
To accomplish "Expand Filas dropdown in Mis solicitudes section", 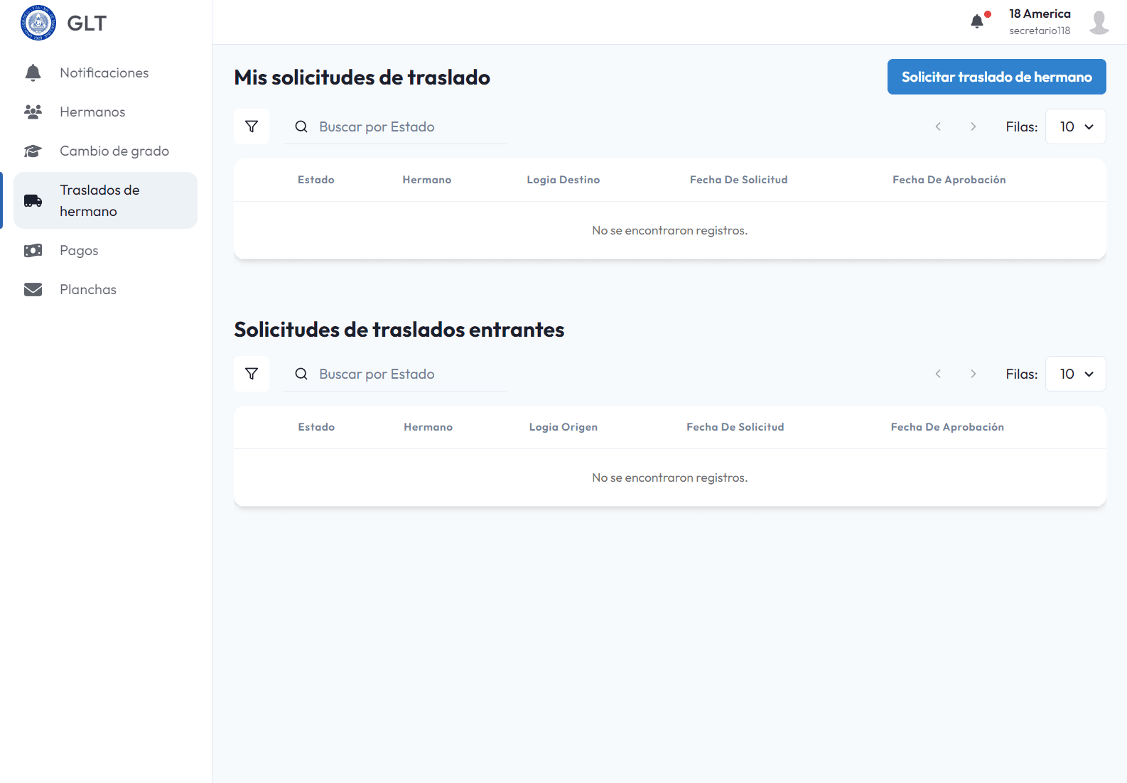I will coord(1075,126).
